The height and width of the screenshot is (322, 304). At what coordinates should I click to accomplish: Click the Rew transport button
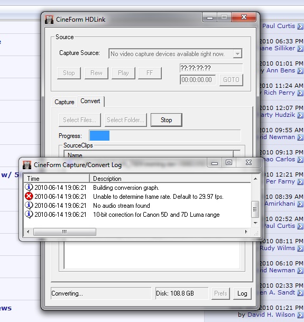96,73
